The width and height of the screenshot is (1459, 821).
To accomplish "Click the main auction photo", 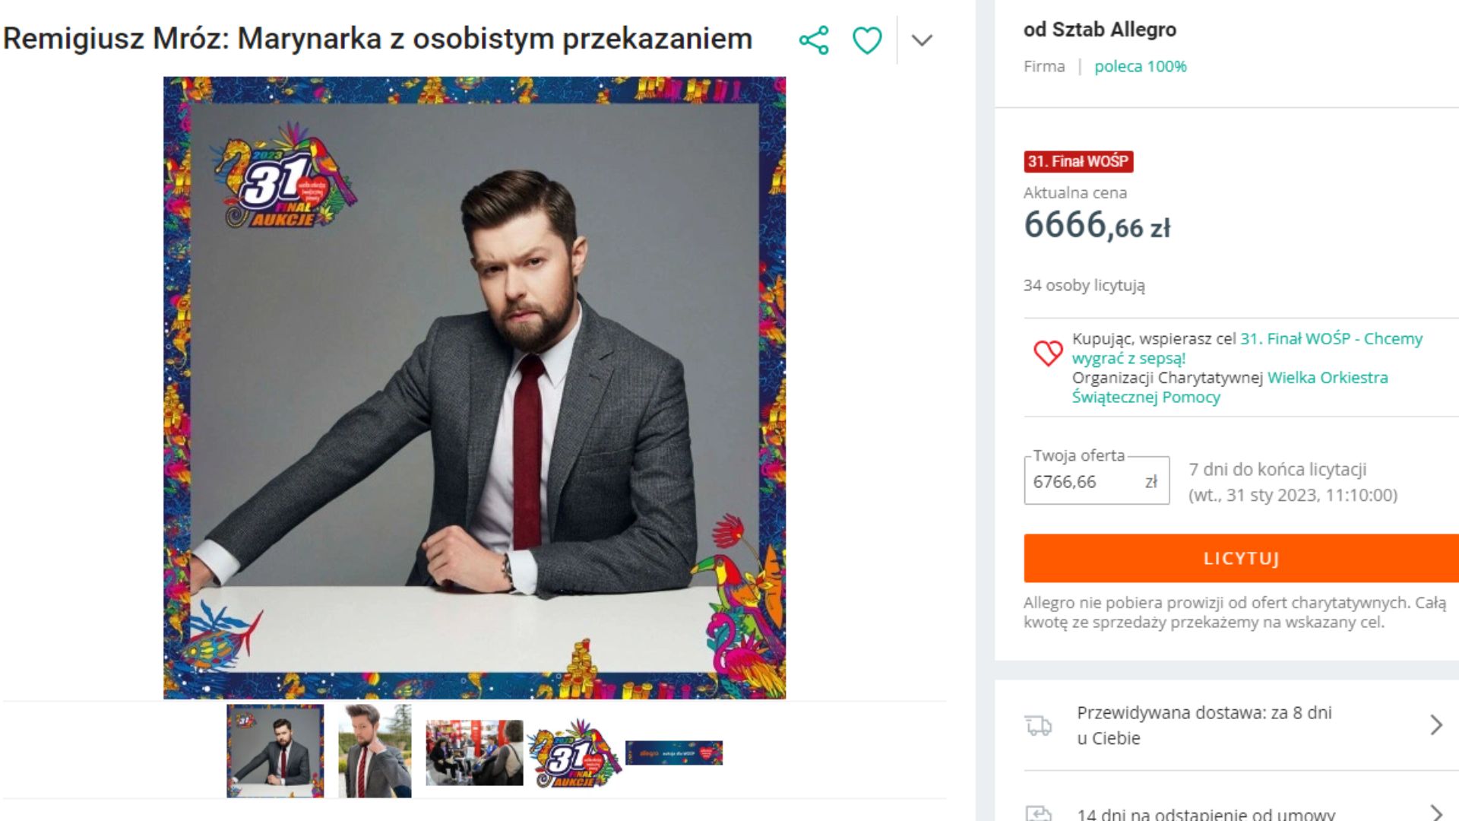I will coord(474,388).
